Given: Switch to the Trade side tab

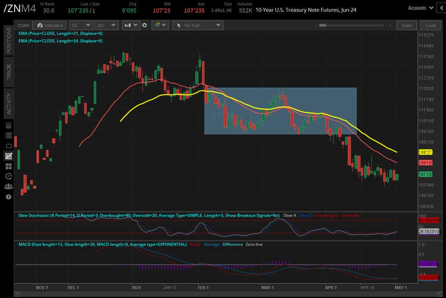Looking at the screenshot, I should click(8, 72).
